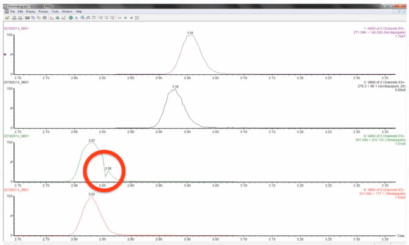The height and width of the screenshot is (245, 409).
Task: Click the black nordiazepam_d5 peak label 2.98
Action: click(176, 86)
